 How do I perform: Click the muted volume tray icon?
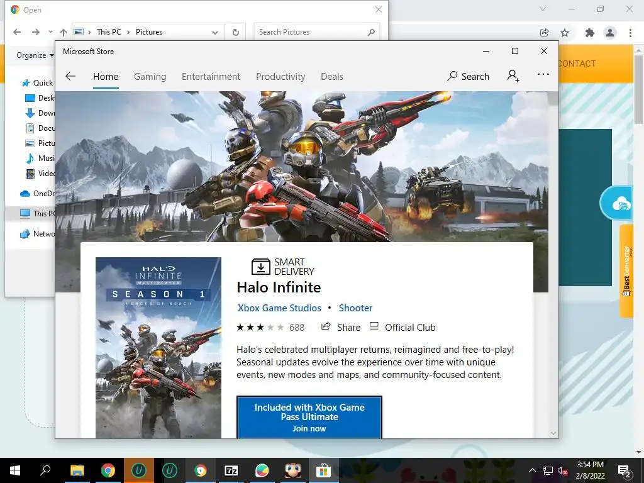[563, 470]
